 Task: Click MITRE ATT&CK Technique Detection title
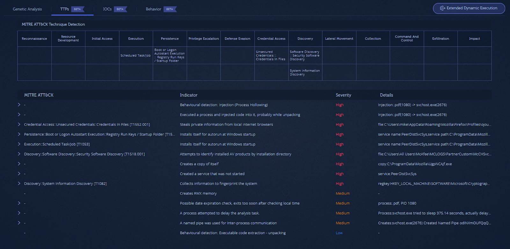click(x=53, y=24)
